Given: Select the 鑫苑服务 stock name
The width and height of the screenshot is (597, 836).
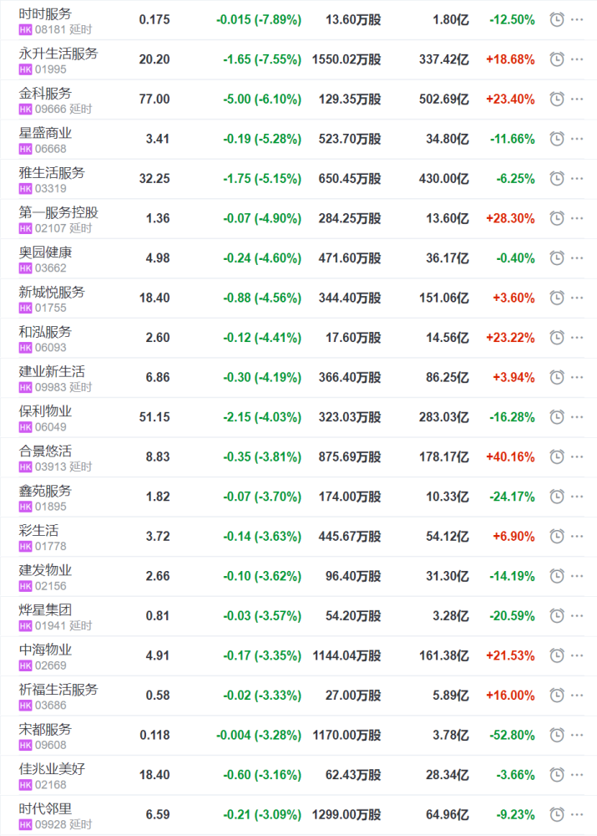Looking at the screenshot, I should coord(45,491).
